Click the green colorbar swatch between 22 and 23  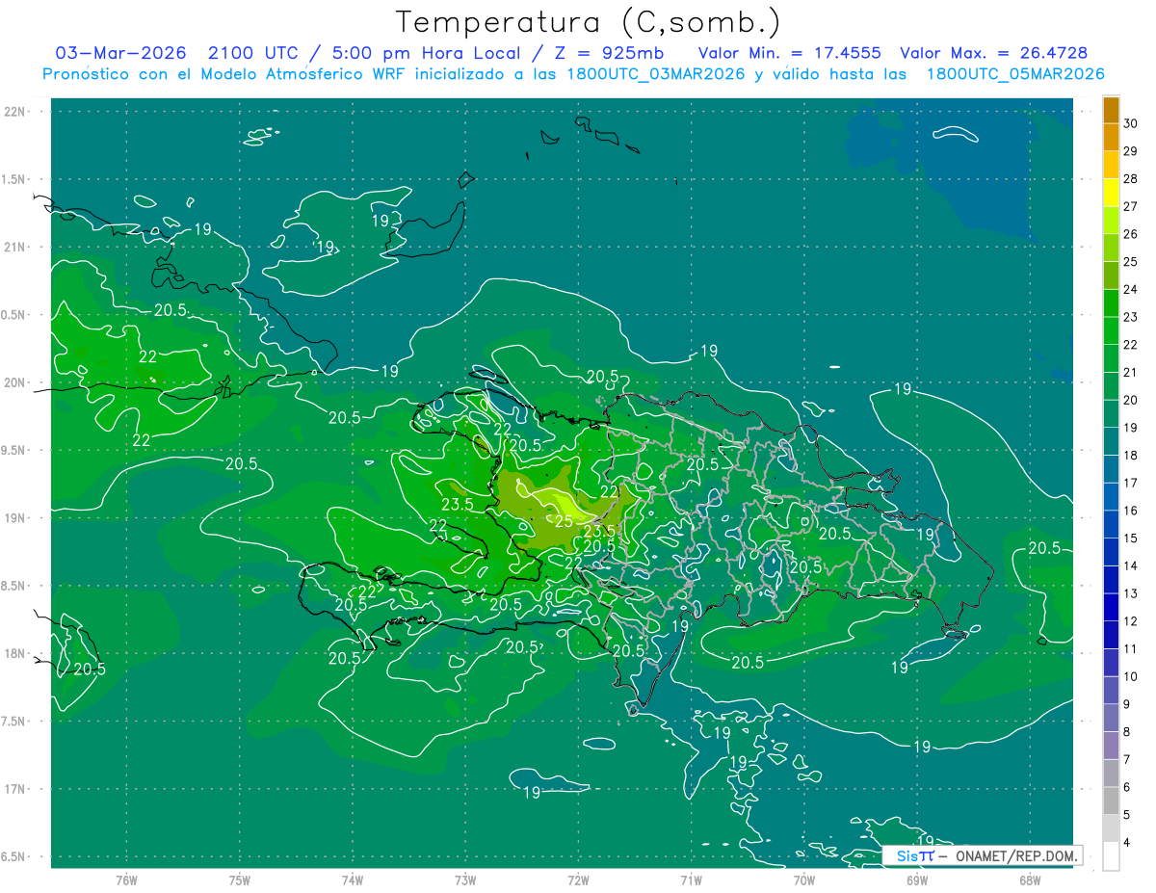coord(1111,331)
